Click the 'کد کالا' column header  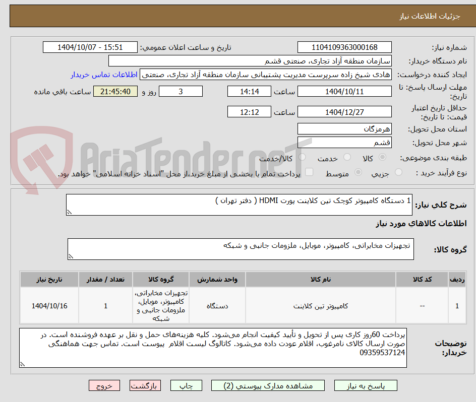[x=422, y=280]
